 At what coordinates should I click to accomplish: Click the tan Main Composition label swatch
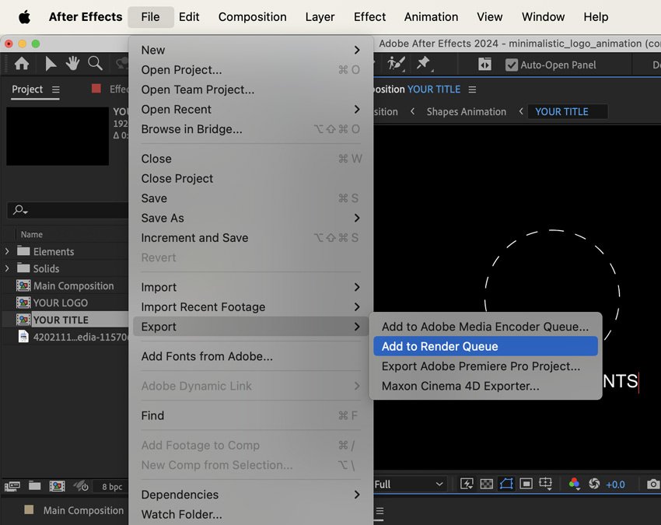coord(29,509)
